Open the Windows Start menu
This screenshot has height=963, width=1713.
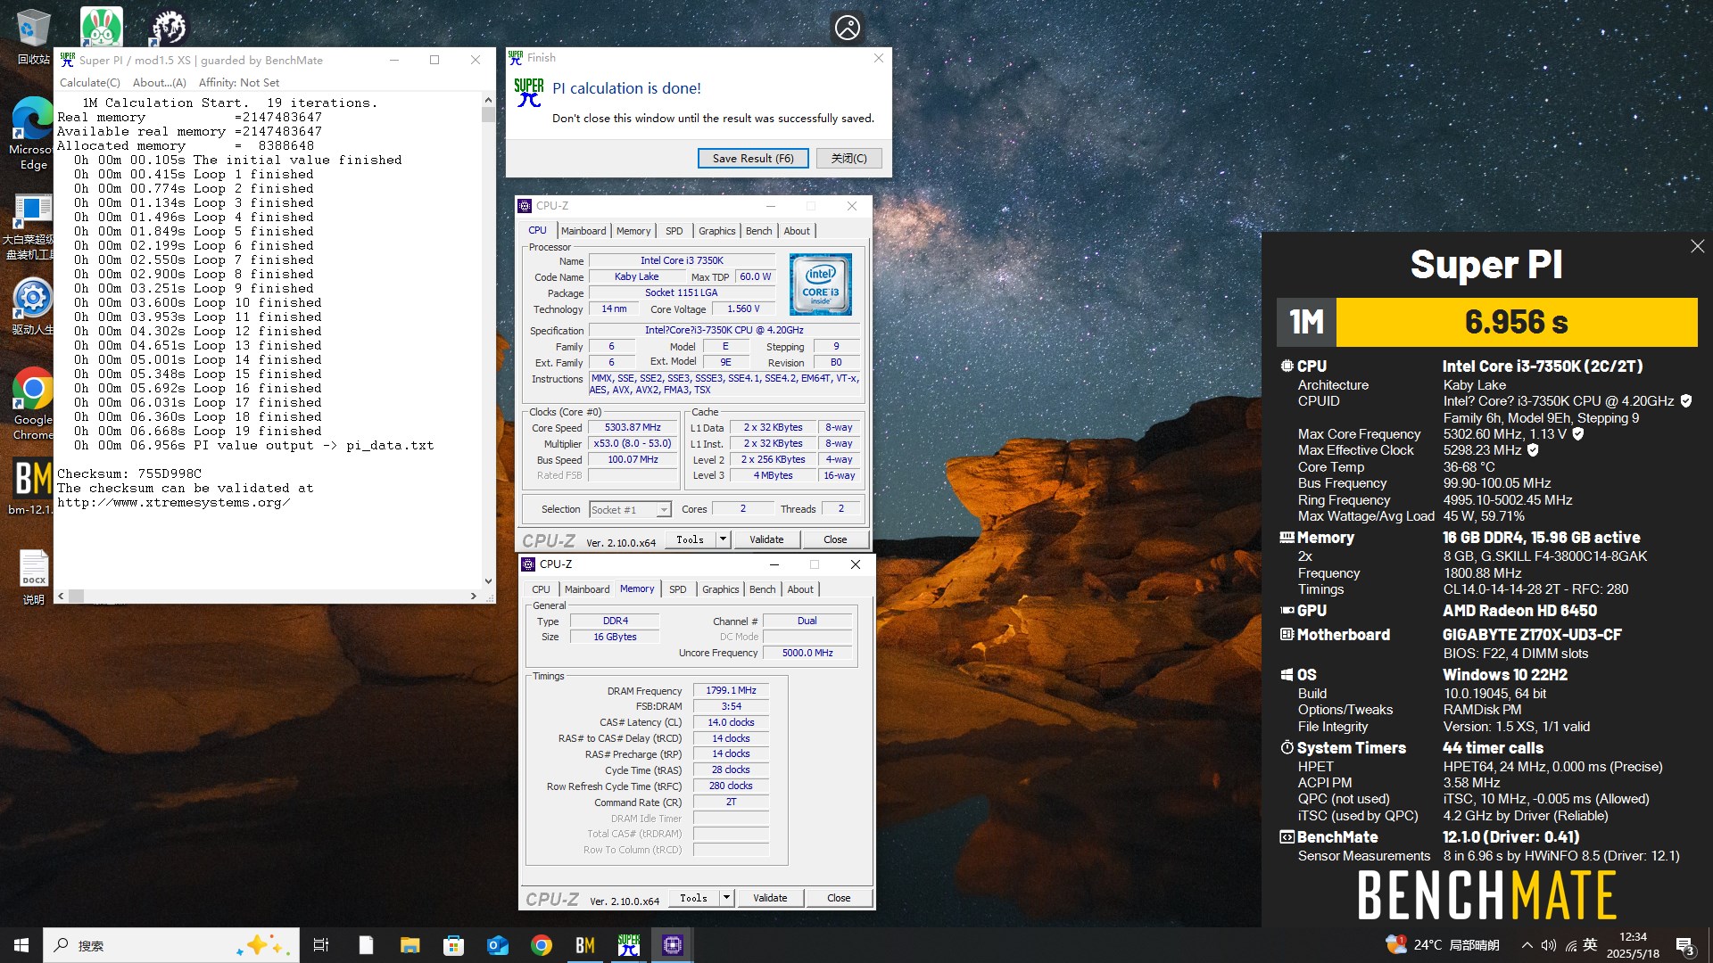21,945
